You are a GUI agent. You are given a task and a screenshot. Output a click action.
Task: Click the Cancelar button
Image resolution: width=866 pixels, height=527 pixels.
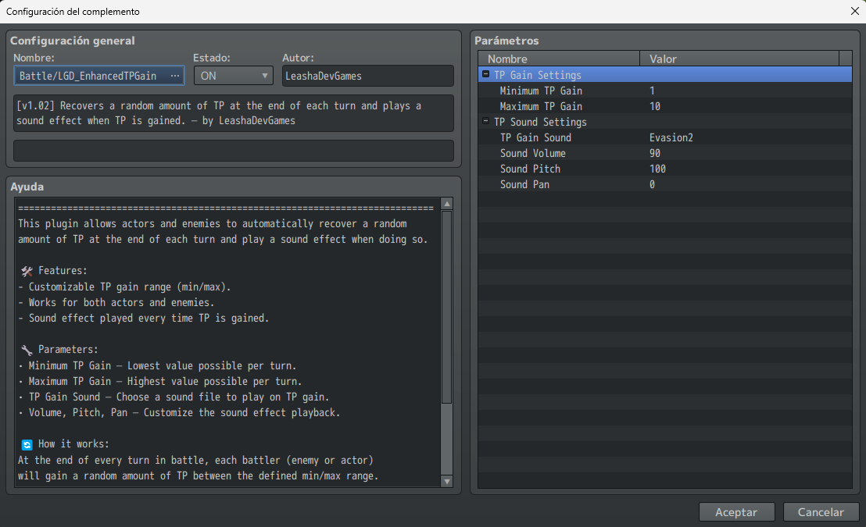coord(821,512)
